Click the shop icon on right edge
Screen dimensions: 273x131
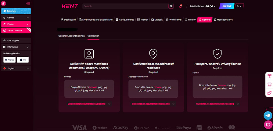[x=269, y=84]
